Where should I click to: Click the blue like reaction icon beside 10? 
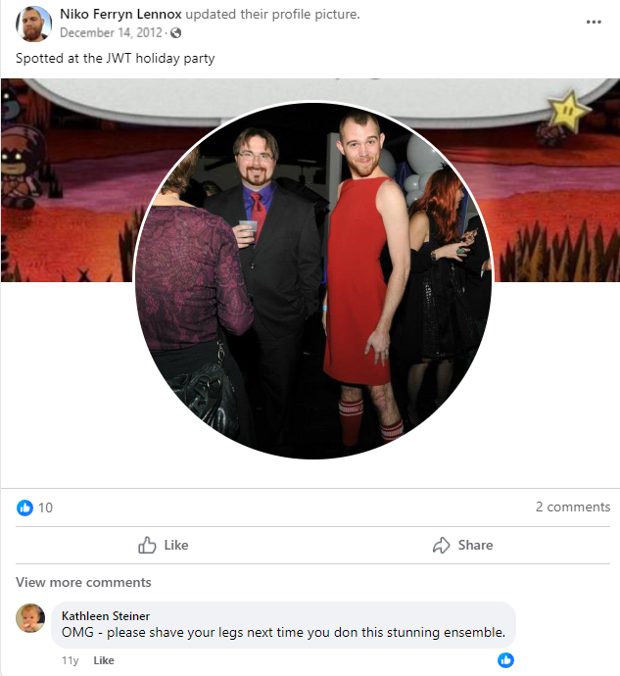[x=24, y=507]
